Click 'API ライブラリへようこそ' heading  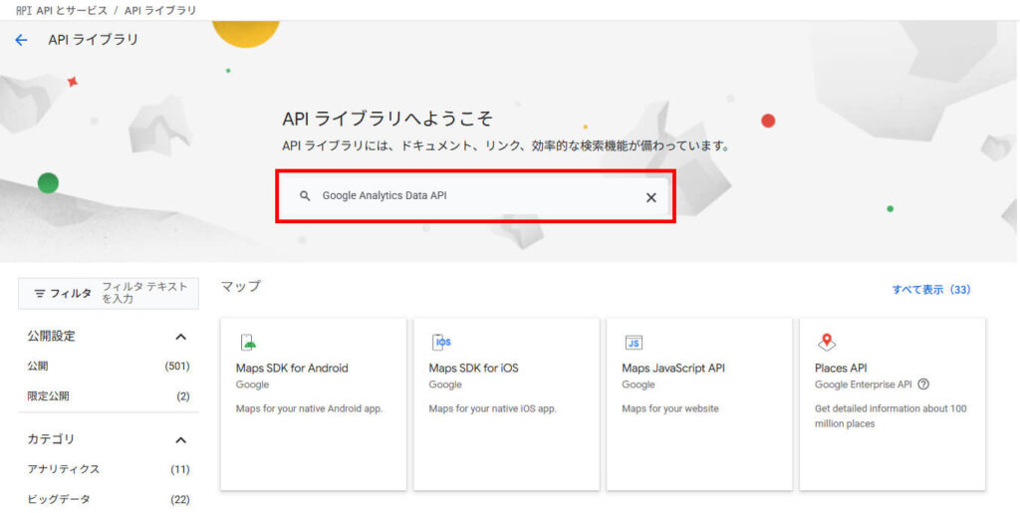click(387, 119)
